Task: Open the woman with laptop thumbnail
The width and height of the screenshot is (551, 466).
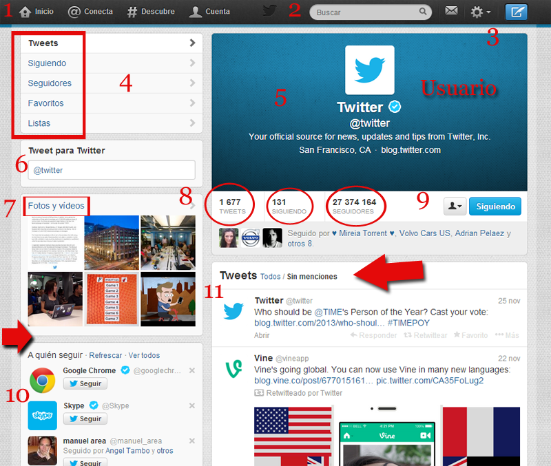Action: click(x=55, y=299)
